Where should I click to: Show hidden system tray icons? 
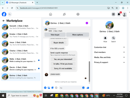pyautogui.click(x=114, y=96)
